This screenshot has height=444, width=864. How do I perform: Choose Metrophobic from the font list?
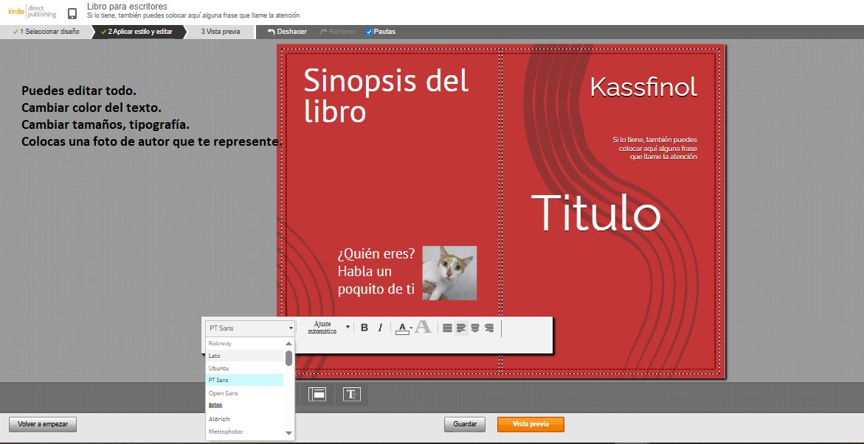click(245, 431)
